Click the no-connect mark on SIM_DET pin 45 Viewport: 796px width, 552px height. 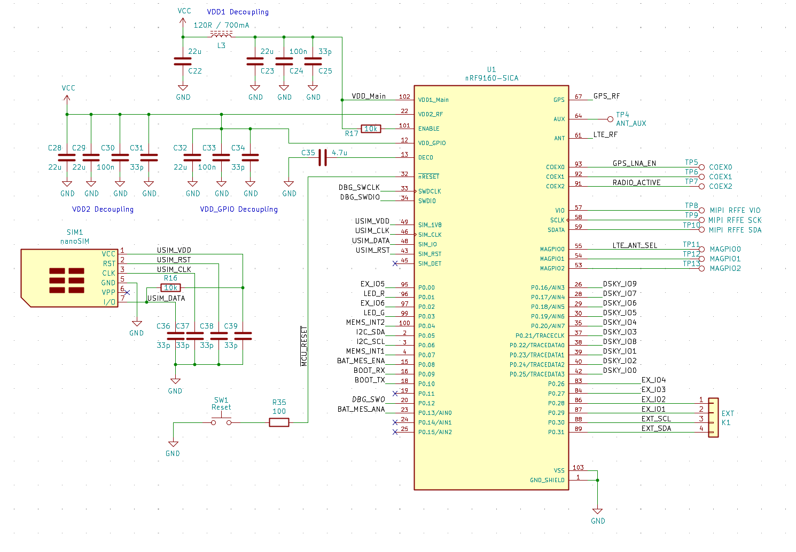pos(395,263)
